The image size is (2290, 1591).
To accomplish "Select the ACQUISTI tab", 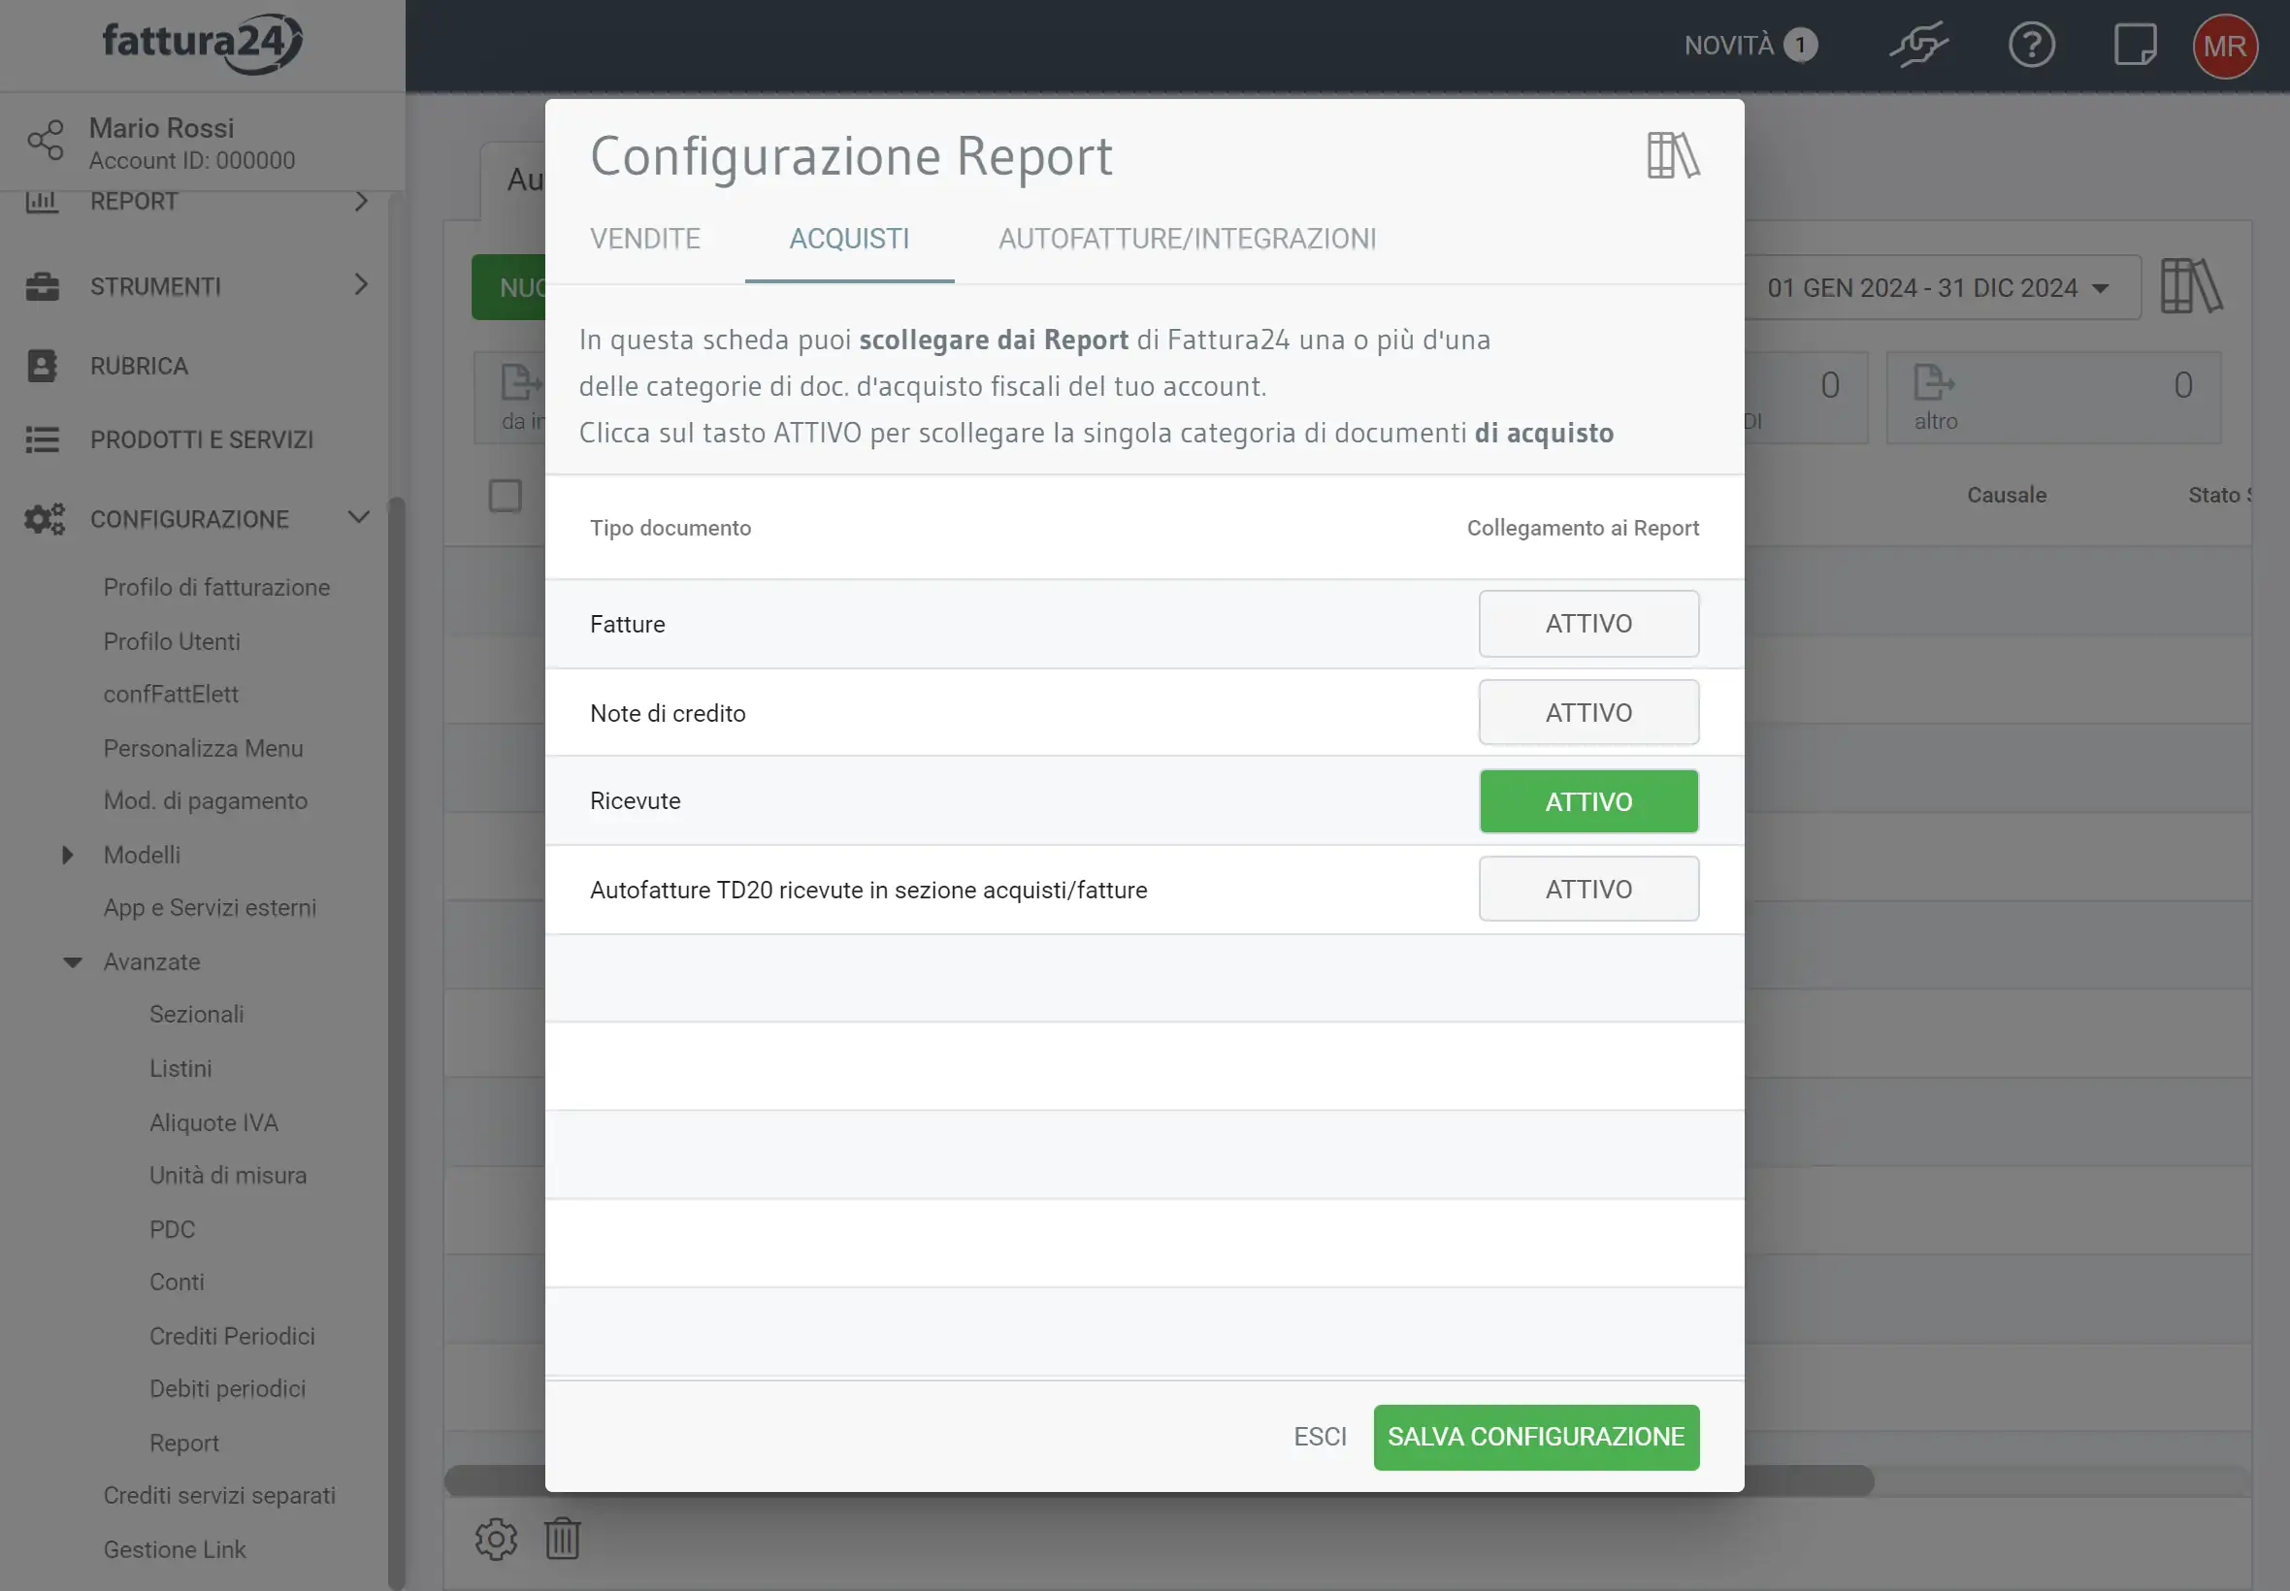I will [849, 239].
